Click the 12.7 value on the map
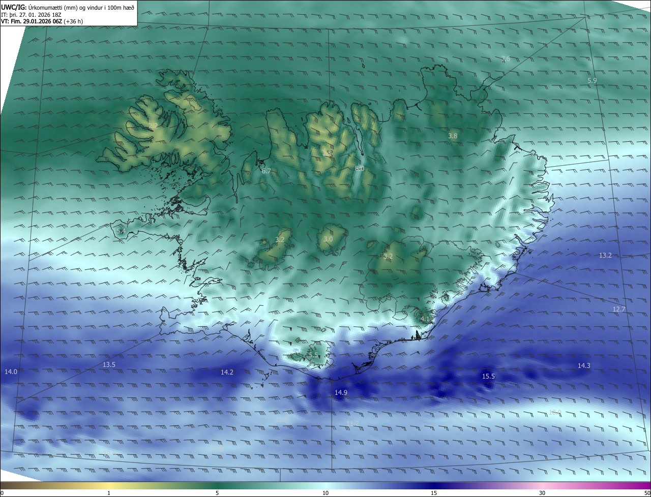Viewport: 651px width, 497px height. click(619, 309)
